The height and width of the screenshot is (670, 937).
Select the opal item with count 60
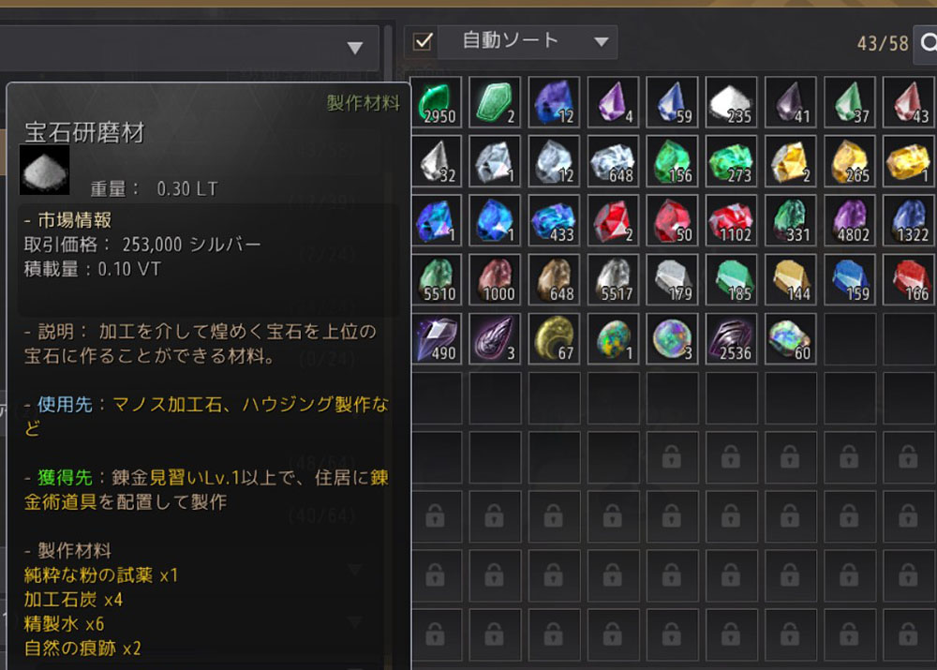[x=790, y=339]
